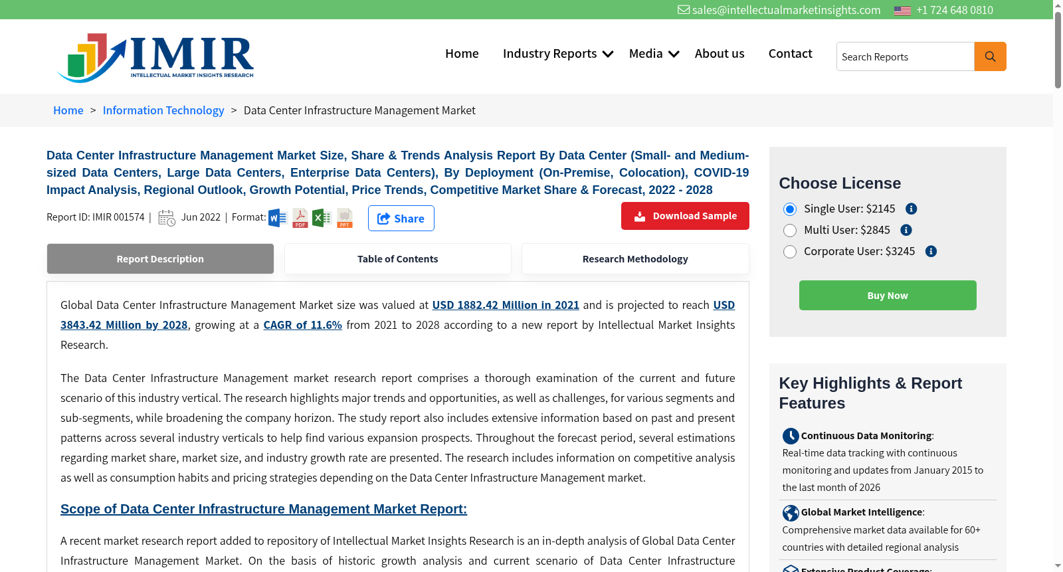
Task: Click the report title heading text
Action: tap(397, 173)
